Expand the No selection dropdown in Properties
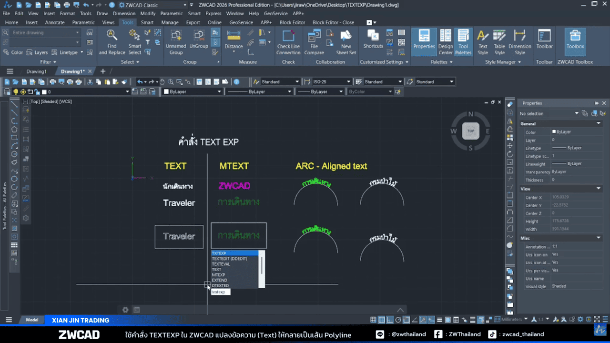 click(576, 113)
